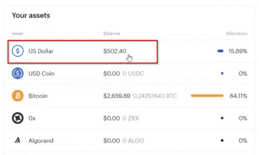
Task: Click the USD Coin logo icon
Action: [17, 73]
